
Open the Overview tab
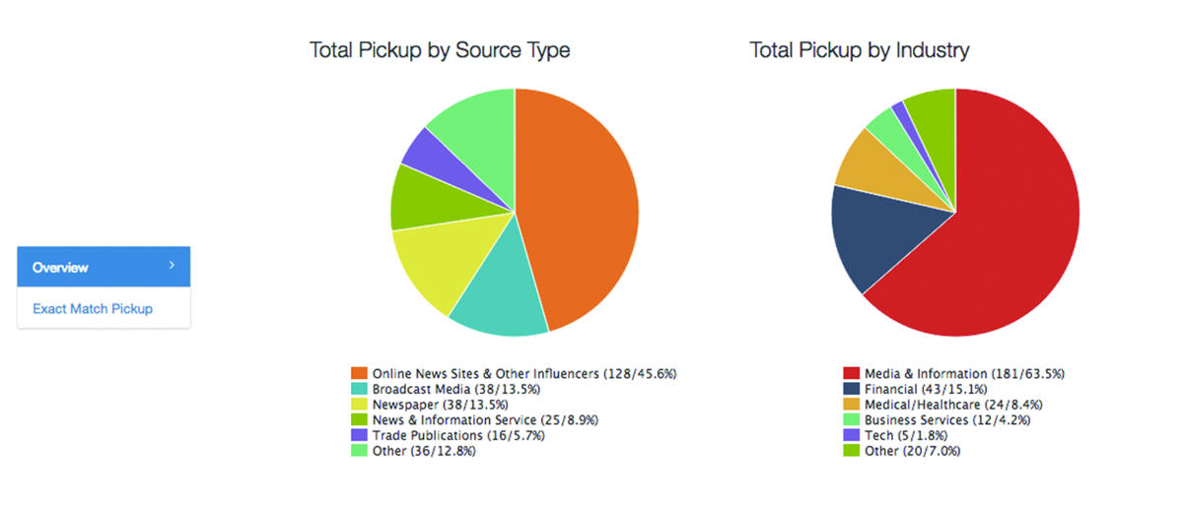point(61,268)
